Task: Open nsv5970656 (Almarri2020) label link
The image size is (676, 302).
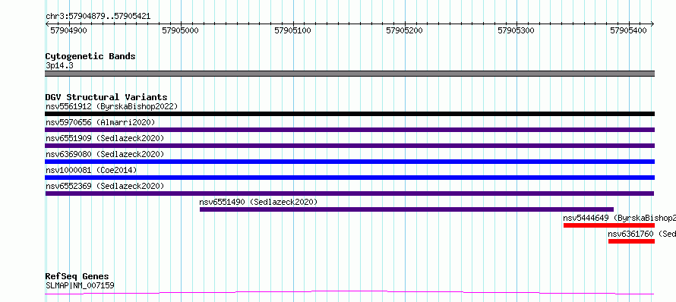Action: tap(100, 122)
